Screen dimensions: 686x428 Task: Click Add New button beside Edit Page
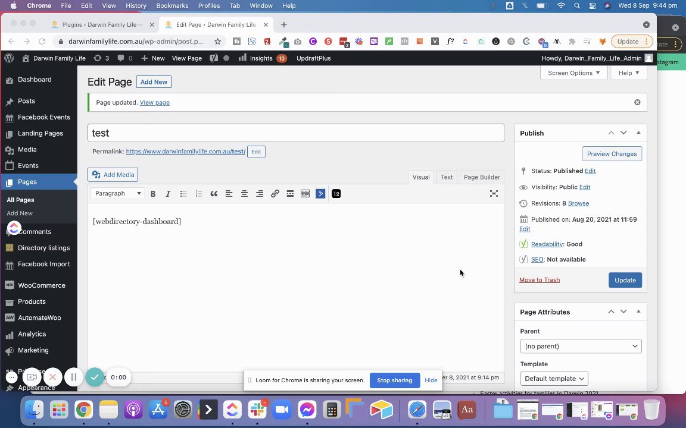tap(154, 81)
